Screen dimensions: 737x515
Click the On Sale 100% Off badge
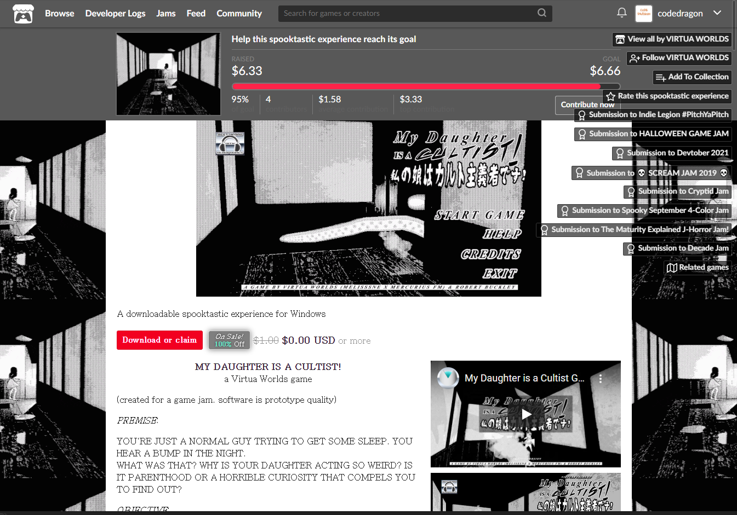230,340
